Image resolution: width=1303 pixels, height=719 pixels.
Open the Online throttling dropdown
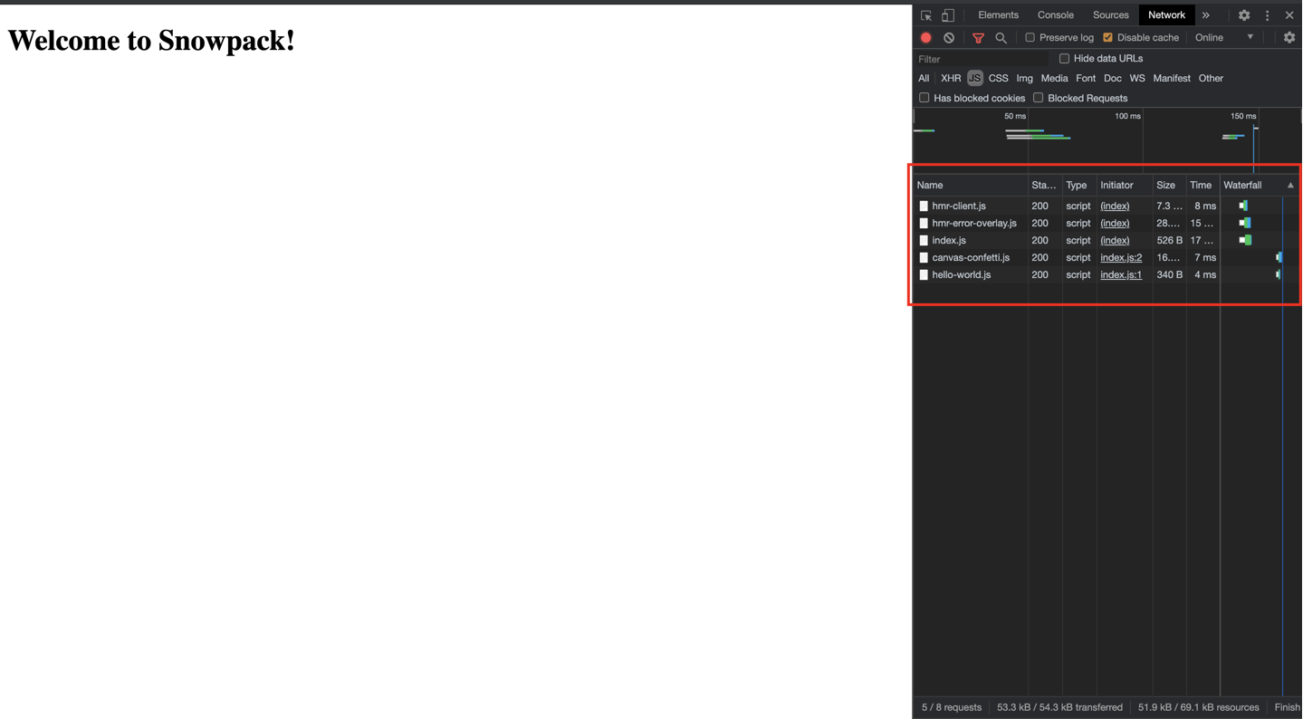pyautogui.click(x=1224, y=38)
